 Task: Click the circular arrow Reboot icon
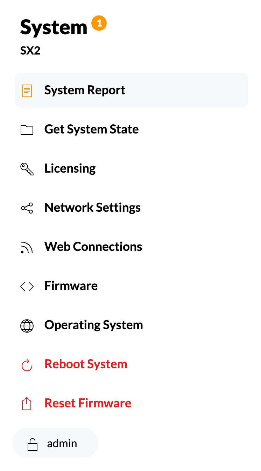click(x=27, y=365)
